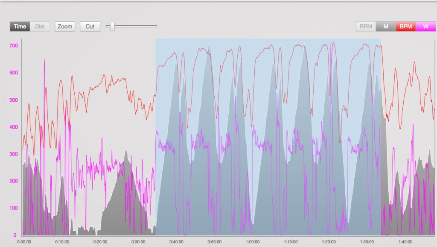
Task: Click the 1:30:00 time label
Action: coord(367,242)
